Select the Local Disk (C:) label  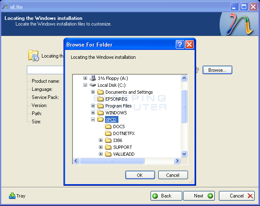111,85
